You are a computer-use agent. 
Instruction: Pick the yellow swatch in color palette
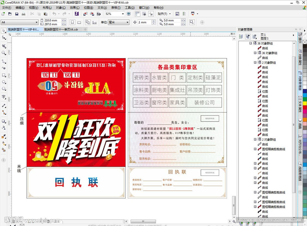(305, 103)
